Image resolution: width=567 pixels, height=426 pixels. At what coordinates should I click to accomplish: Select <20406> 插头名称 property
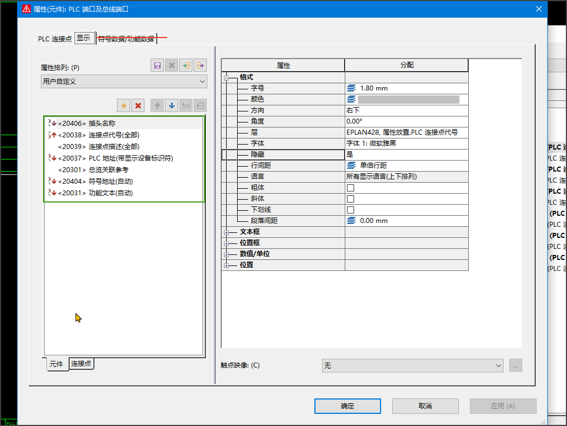tap(87, 123)
